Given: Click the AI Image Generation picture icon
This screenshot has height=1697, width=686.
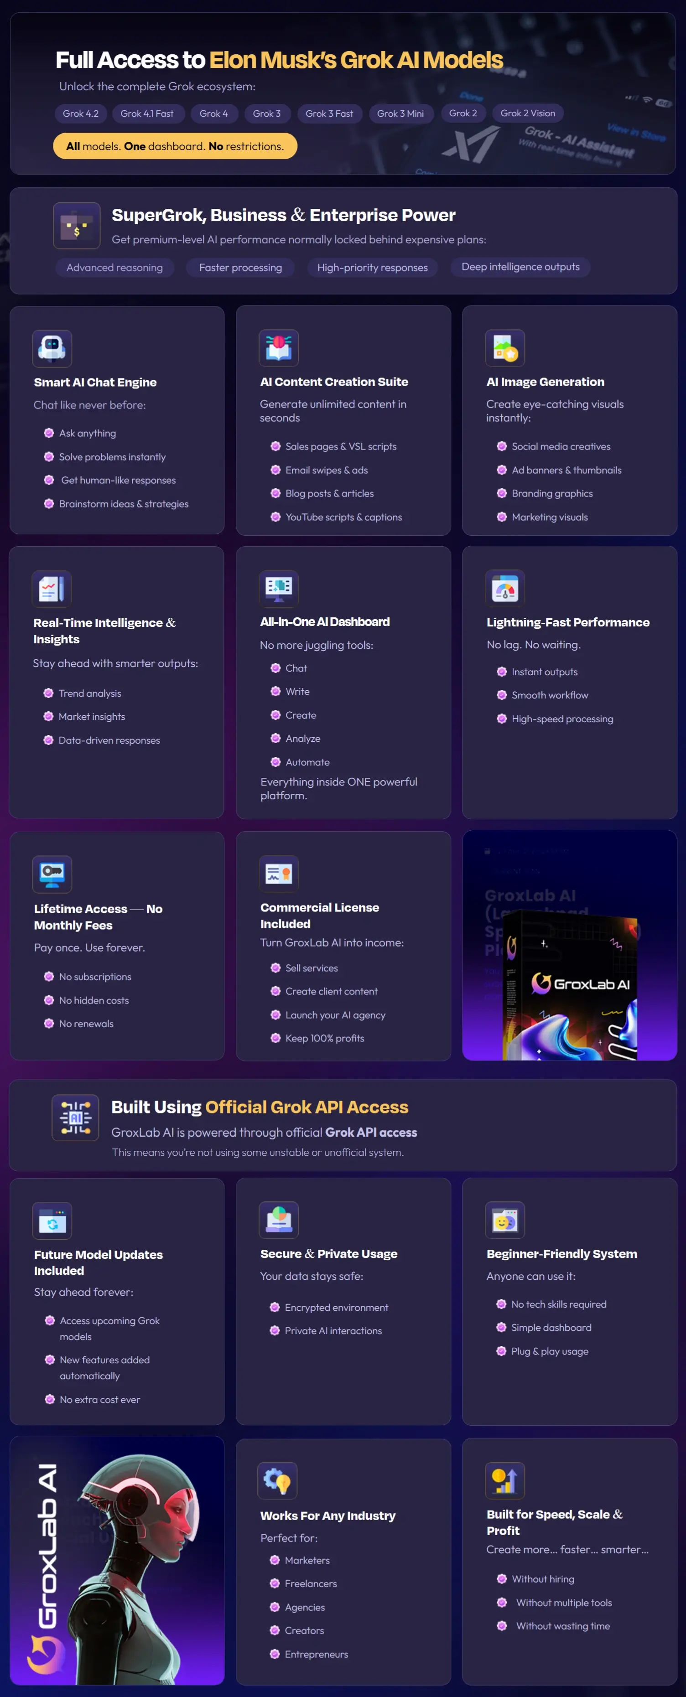Looking at the screenshot, I should click(x=505, y=348).
